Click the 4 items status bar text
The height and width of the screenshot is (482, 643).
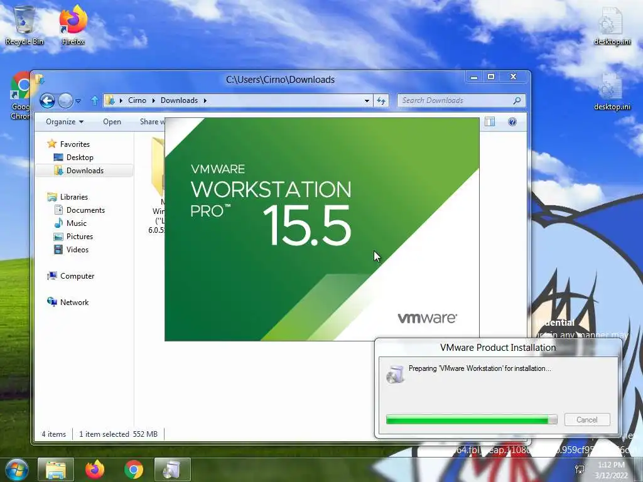pos(54,434)
